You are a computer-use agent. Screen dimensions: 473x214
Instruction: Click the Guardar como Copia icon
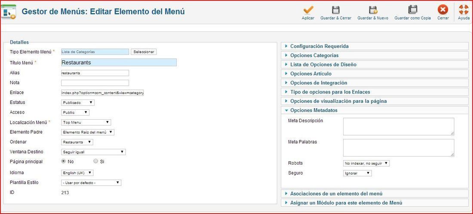click(413, 10)
